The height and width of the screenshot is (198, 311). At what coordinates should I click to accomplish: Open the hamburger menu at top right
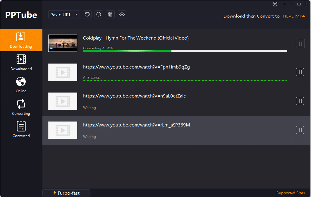tap(284, 4)
